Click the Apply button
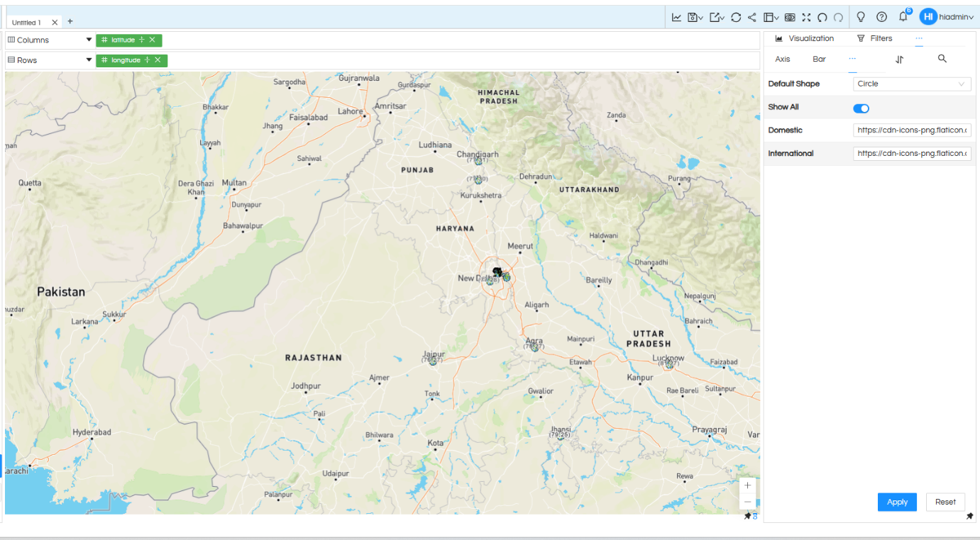The image size is (980, 540). click(897, 502)
